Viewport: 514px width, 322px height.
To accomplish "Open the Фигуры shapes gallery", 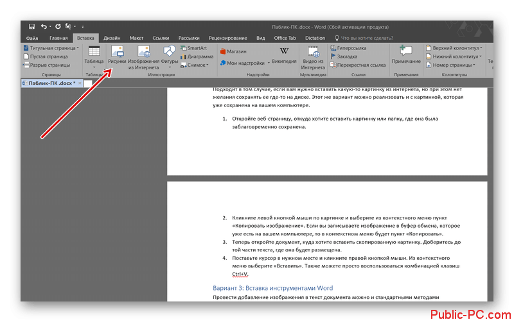I will click(x=170, y=57).
